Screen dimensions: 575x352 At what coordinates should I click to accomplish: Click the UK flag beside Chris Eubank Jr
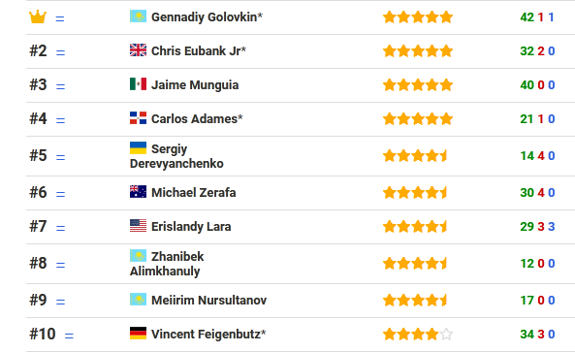[138, 49]
